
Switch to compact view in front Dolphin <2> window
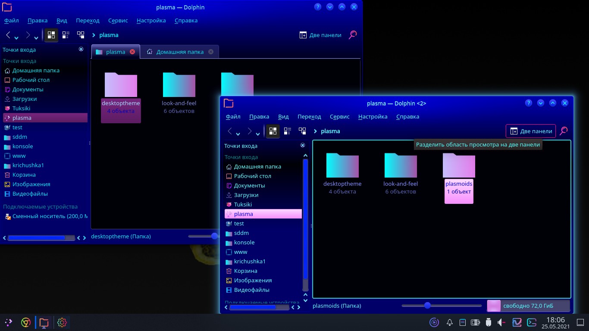288,131
